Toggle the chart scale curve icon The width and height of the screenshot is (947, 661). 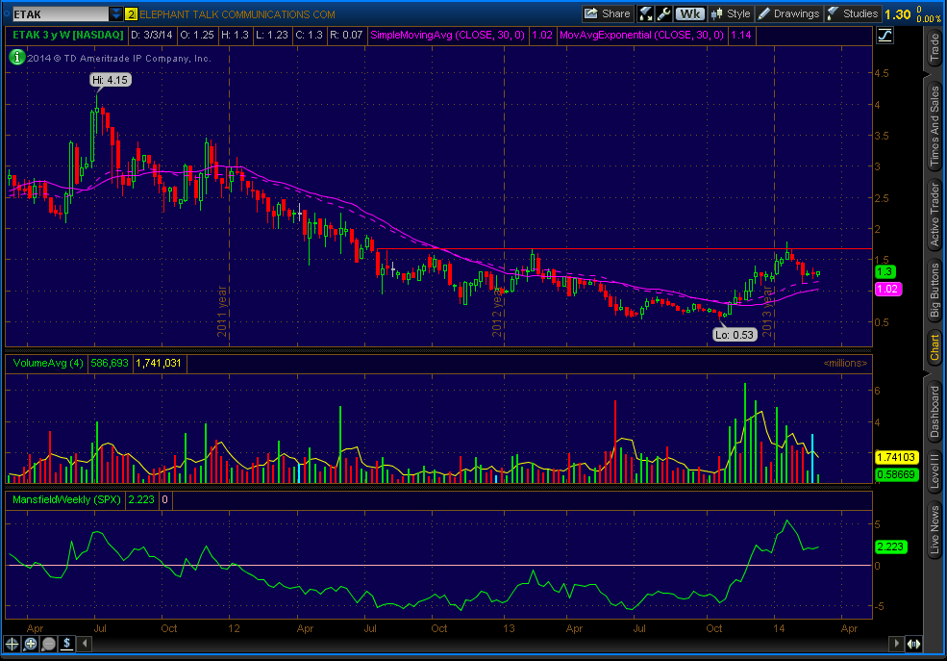(884, 36)
